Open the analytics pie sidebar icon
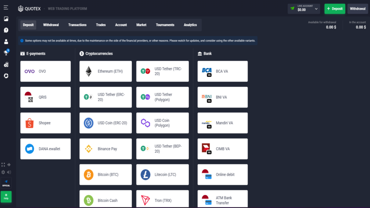Screen dimensions: 370x208 [x=6, y=76]
